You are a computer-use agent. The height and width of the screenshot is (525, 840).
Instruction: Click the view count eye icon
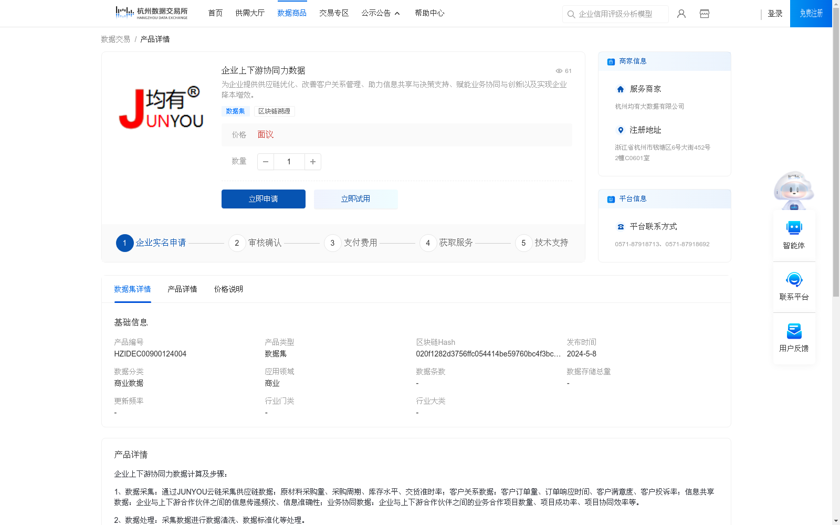click(559, 71)
